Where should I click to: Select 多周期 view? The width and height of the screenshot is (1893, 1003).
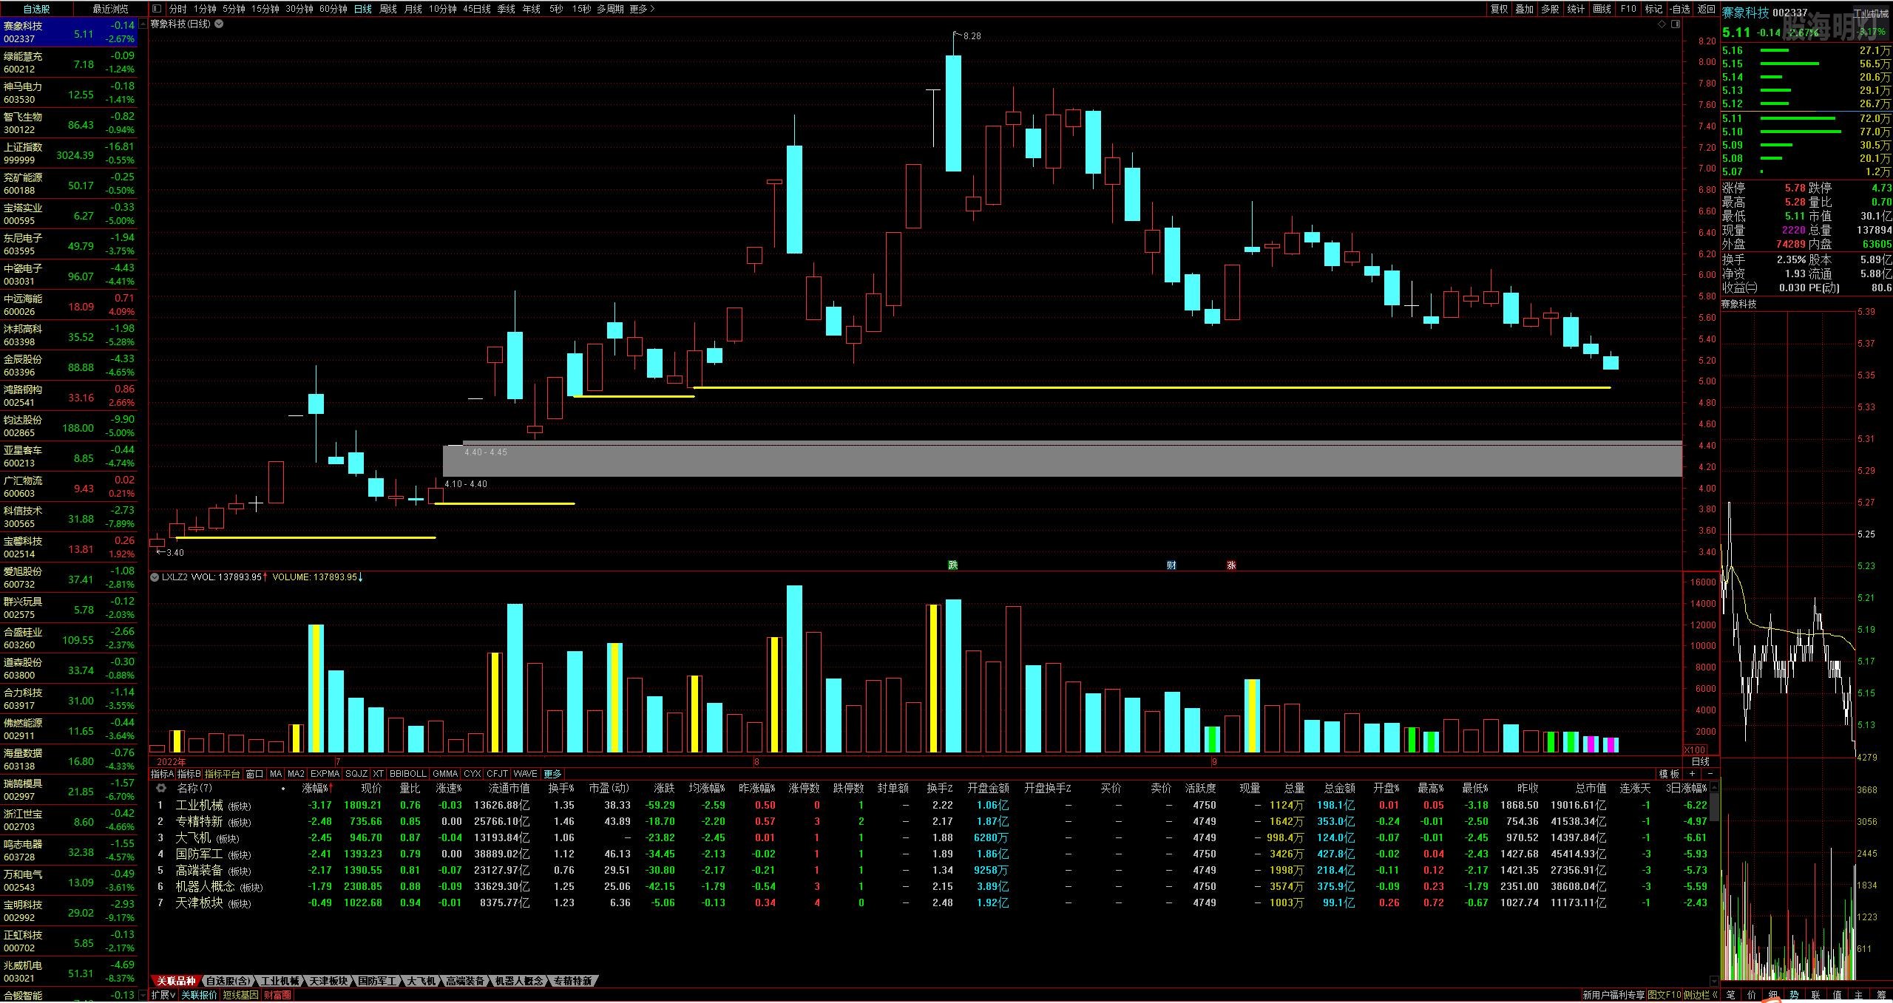[x=610, y=9]
